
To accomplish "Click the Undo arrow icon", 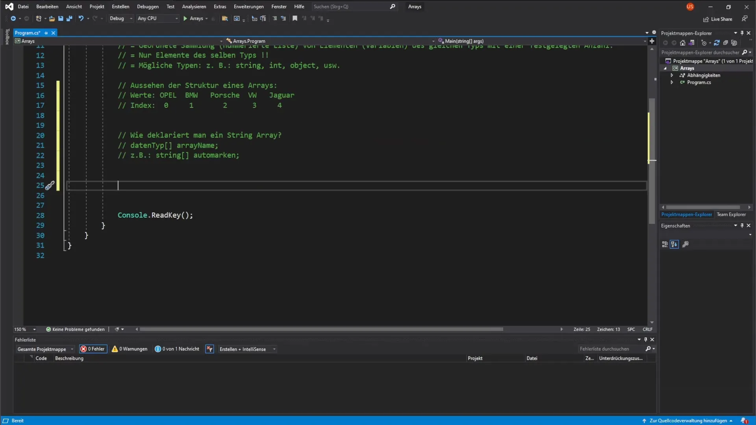I will (x=81, y=18).
